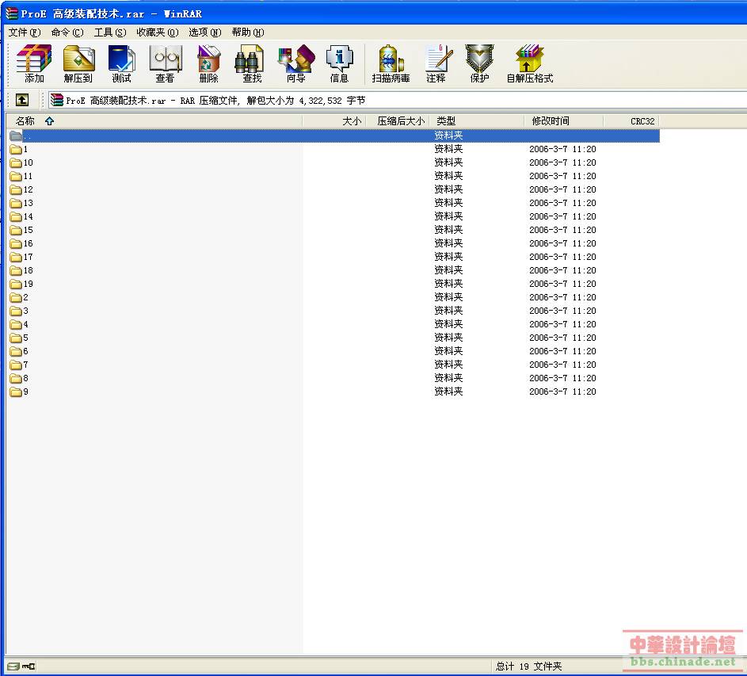
Task: Open the 收藏夹(O) menu
Action: [x=157, y=32]
